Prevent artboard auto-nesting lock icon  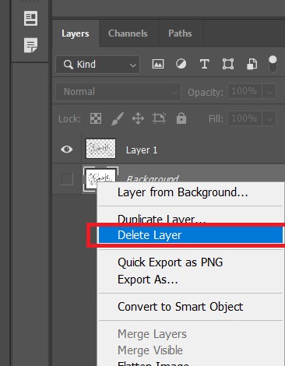coord(159,118)
